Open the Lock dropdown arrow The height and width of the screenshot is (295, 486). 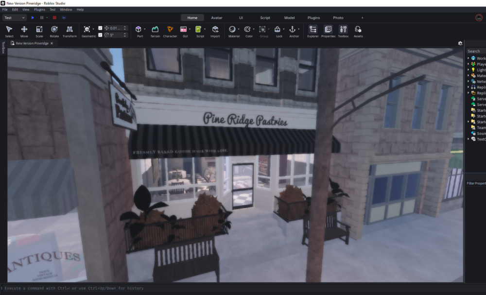coord(284,29)
